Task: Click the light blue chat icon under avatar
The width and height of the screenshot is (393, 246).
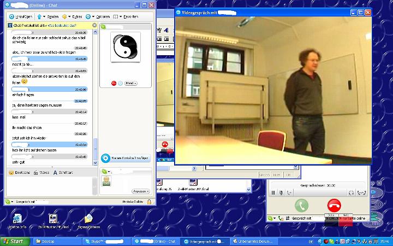Action: 120,83
